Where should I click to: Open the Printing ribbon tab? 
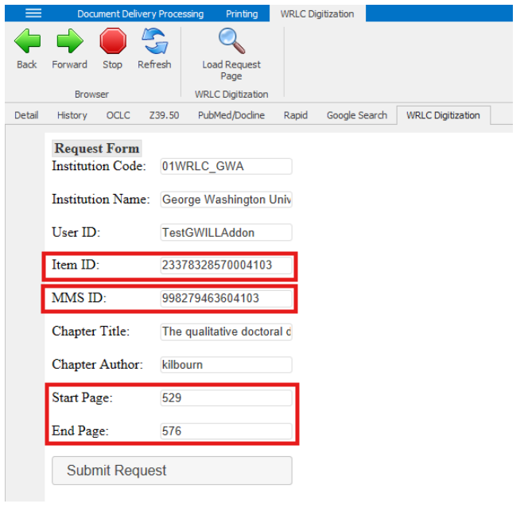[x=242, y=14]
